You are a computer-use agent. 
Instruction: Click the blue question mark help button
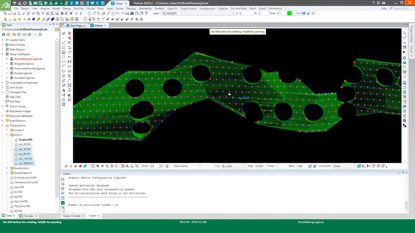point(146,13)
